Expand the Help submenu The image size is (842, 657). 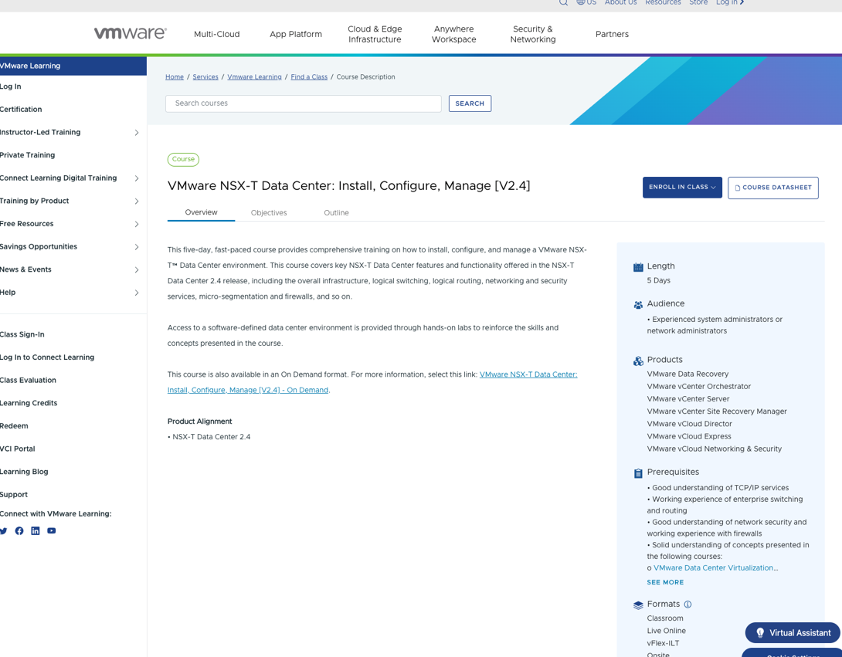coord(137,293)
